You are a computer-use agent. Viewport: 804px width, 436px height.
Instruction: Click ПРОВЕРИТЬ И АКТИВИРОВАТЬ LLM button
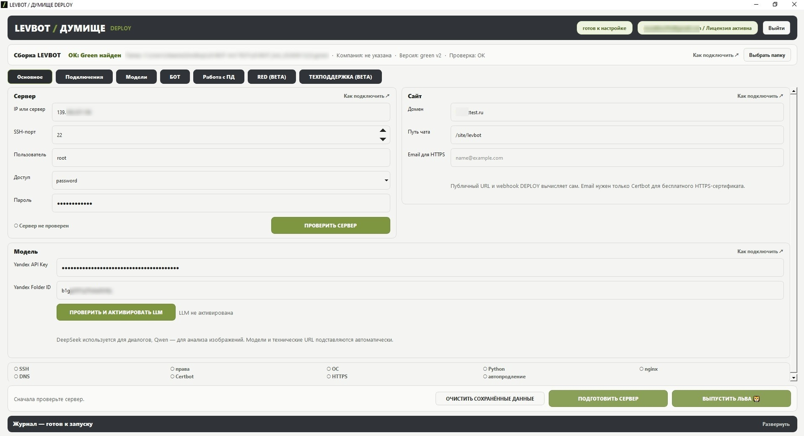116,312
